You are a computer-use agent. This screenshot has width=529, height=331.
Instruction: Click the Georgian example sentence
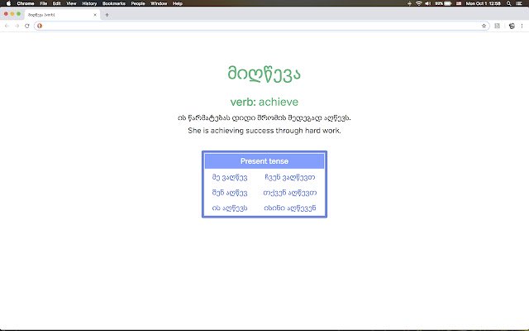[264, 118]
